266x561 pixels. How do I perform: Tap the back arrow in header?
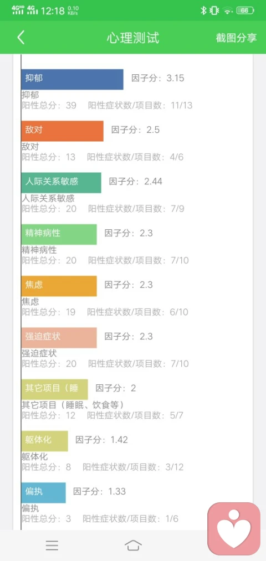pos(21,38)
